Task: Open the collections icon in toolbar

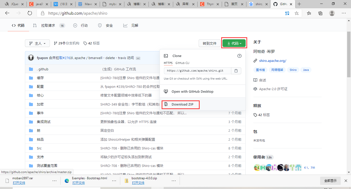Action: 320,13
